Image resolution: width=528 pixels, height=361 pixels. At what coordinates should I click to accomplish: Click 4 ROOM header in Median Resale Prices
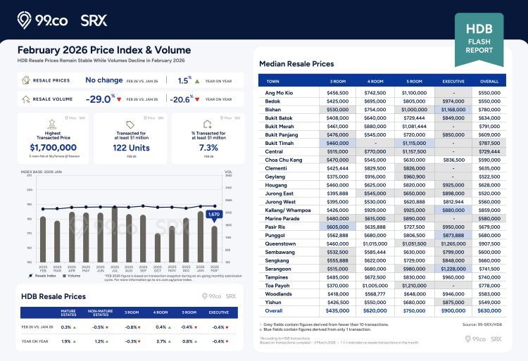tap(375, 82)
